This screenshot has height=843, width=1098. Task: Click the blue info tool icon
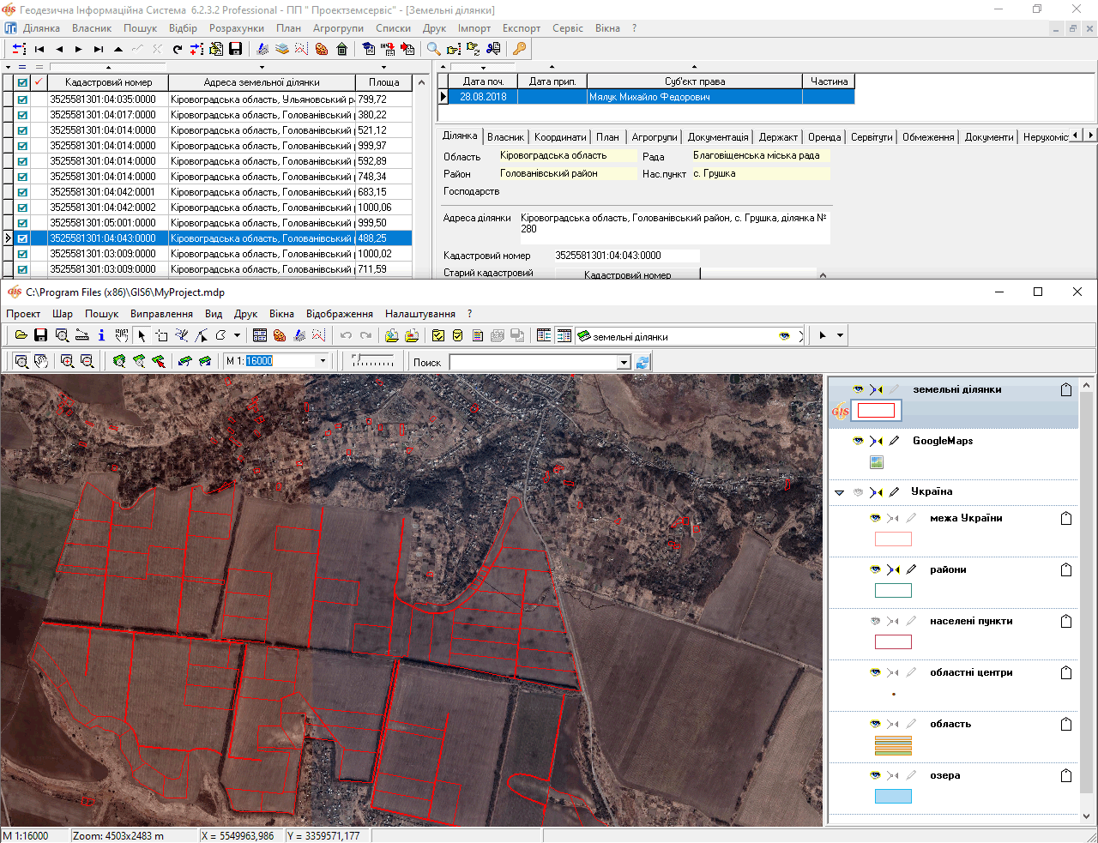pos(101,335)
